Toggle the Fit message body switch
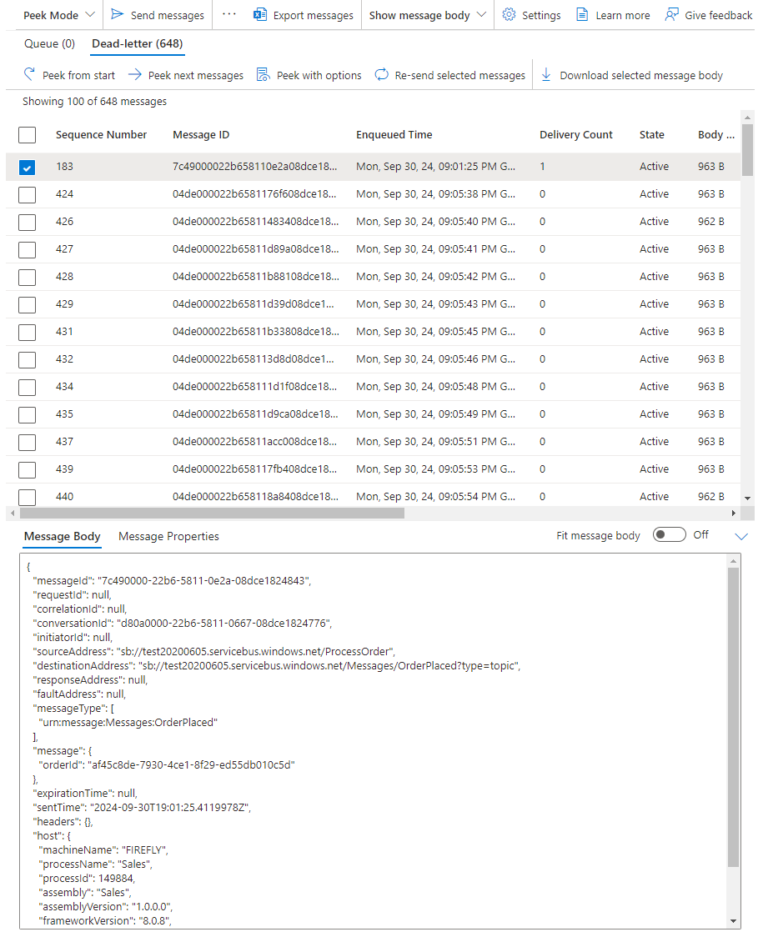Screen dimensions: 763x937 [x=669, y=535]
